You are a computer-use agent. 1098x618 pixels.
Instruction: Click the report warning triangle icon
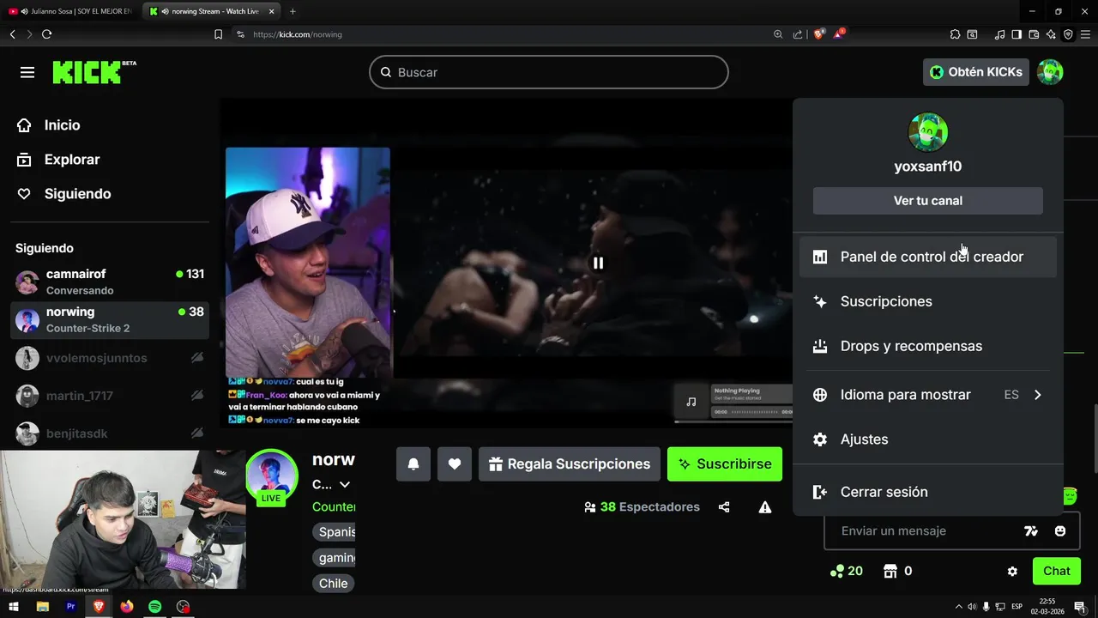coord(765,507)
